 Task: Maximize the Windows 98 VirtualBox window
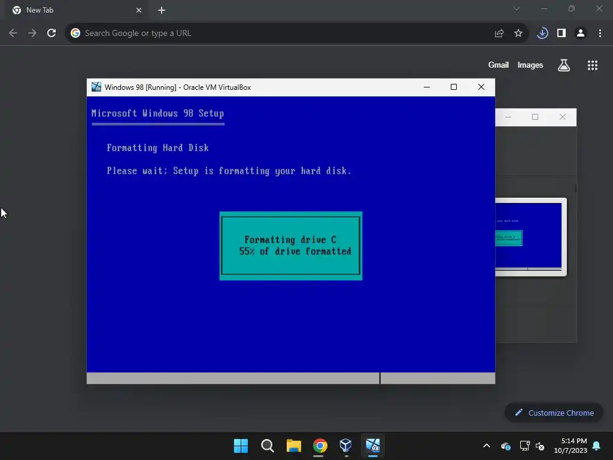coord(454,87)
